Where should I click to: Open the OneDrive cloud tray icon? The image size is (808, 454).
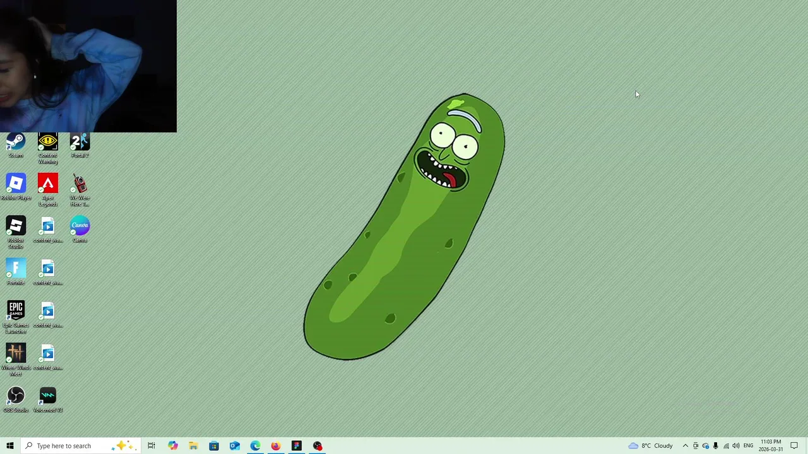[x=706, y=446]
